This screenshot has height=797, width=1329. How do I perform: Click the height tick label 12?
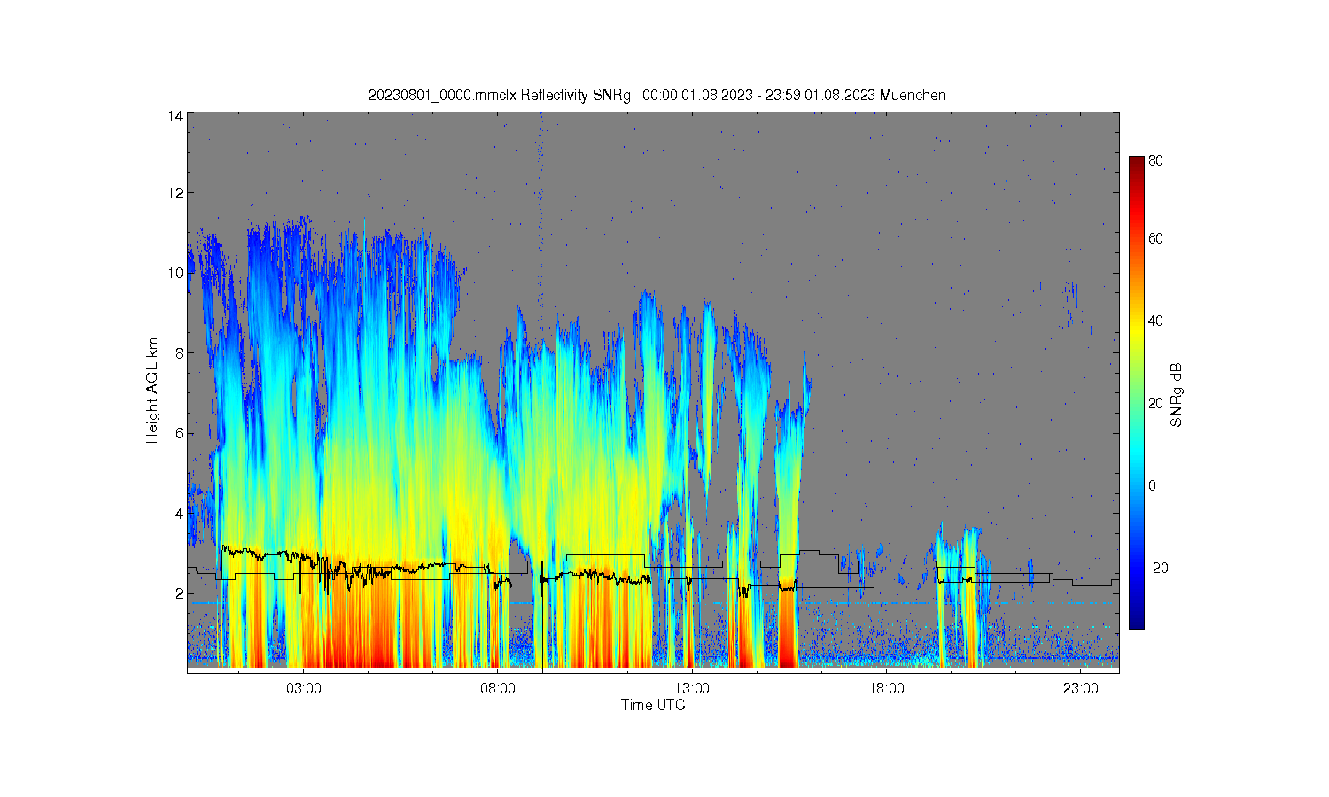175,193
